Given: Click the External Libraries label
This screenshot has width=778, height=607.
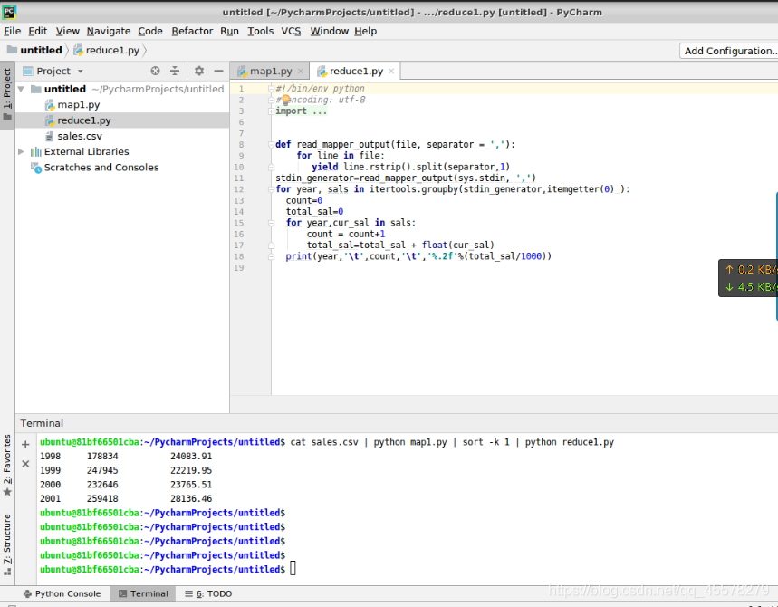Looking at the screenshot, I should 86,152.
